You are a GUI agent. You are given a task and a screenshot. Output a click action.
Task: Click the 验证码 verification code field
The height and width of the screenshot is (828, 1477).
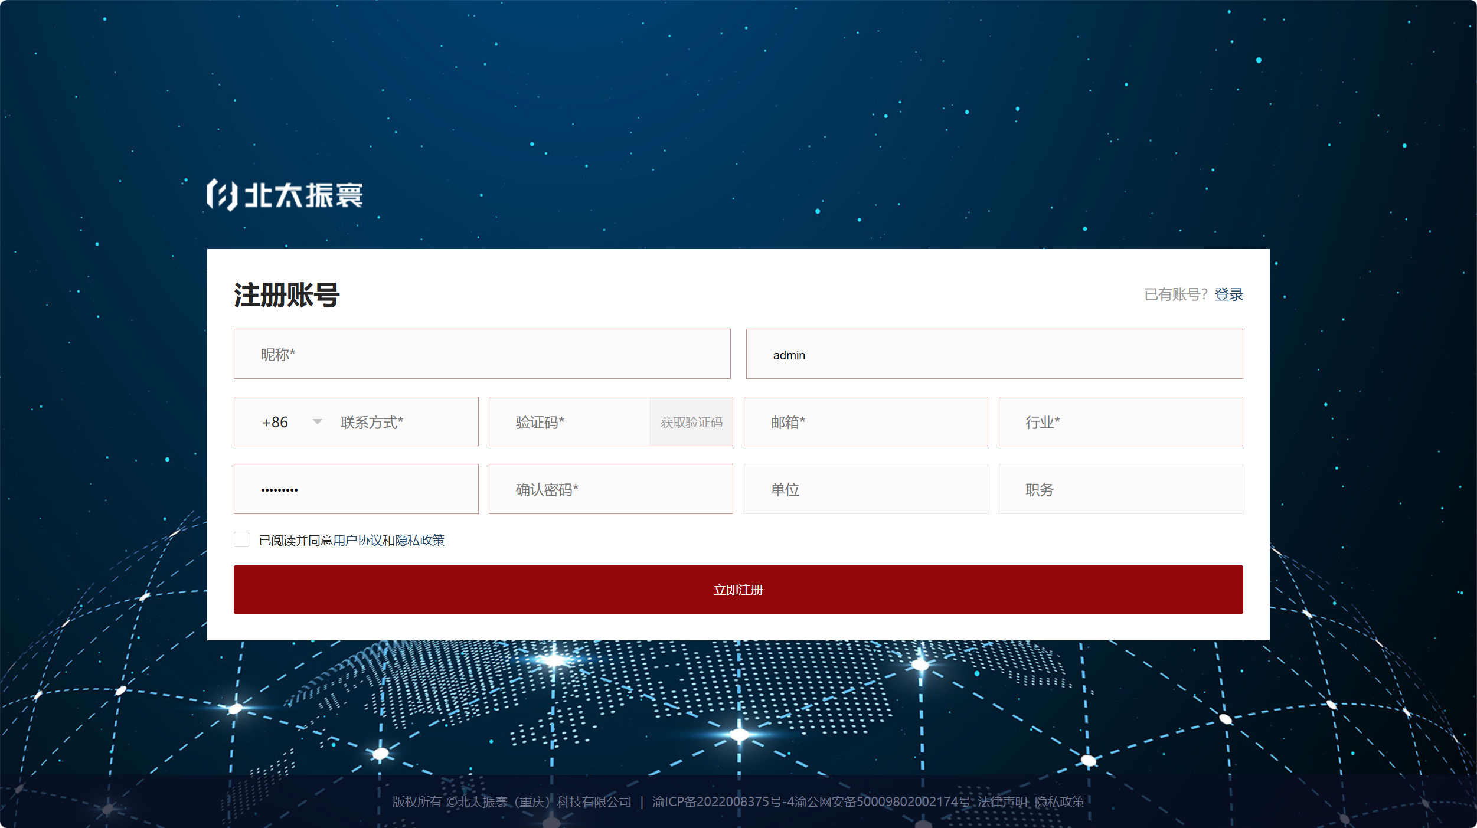pos(570,422)
